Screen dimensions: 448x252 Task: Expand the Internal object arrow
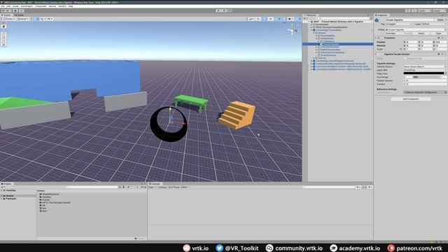314,58
